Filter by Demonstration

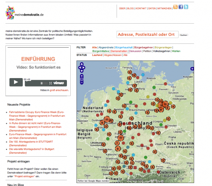click(x=119, y=51)
